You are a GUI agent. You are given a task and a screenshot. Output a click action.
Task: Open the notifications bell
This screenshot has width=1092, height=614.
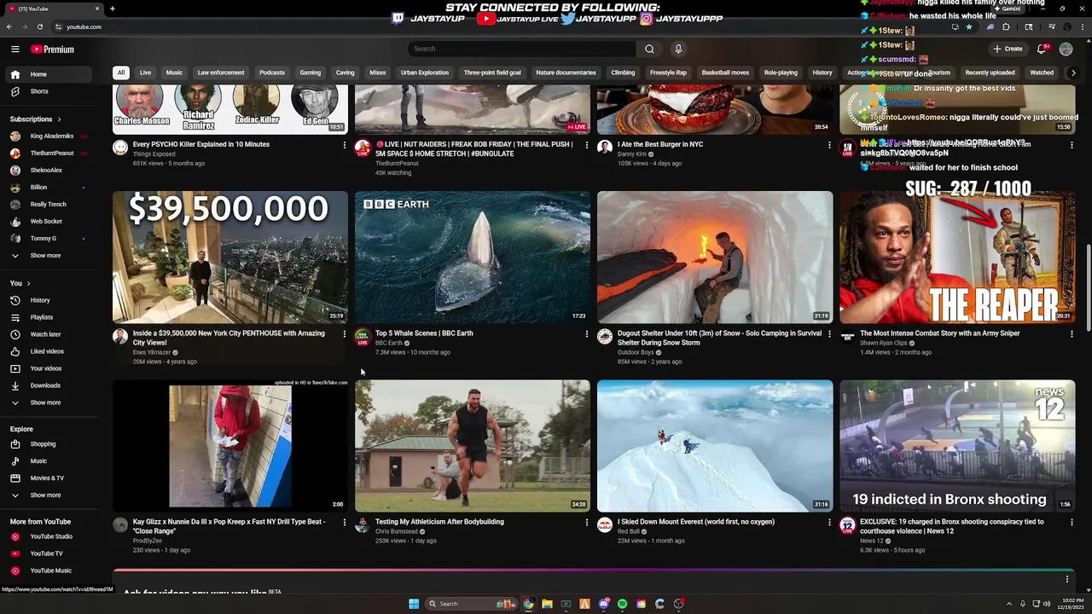pos(1041,49)
